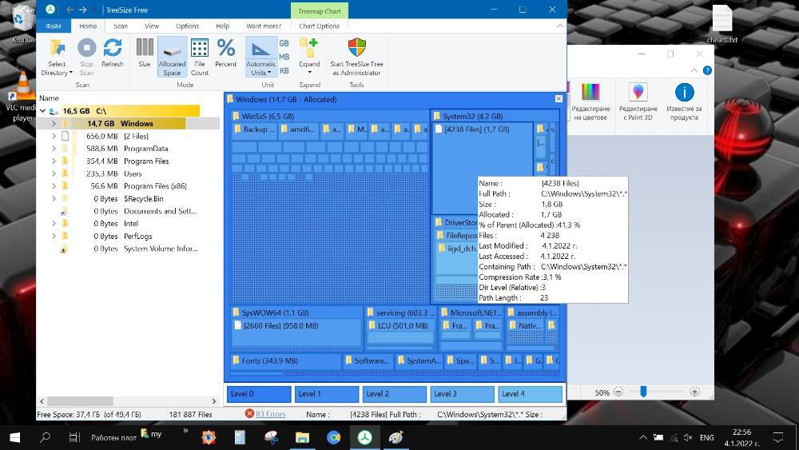Select the PerfLogs folder row

[x=129, y=236]
